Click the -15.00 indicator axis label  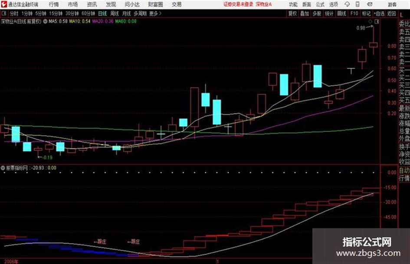[x=390, y=187]
